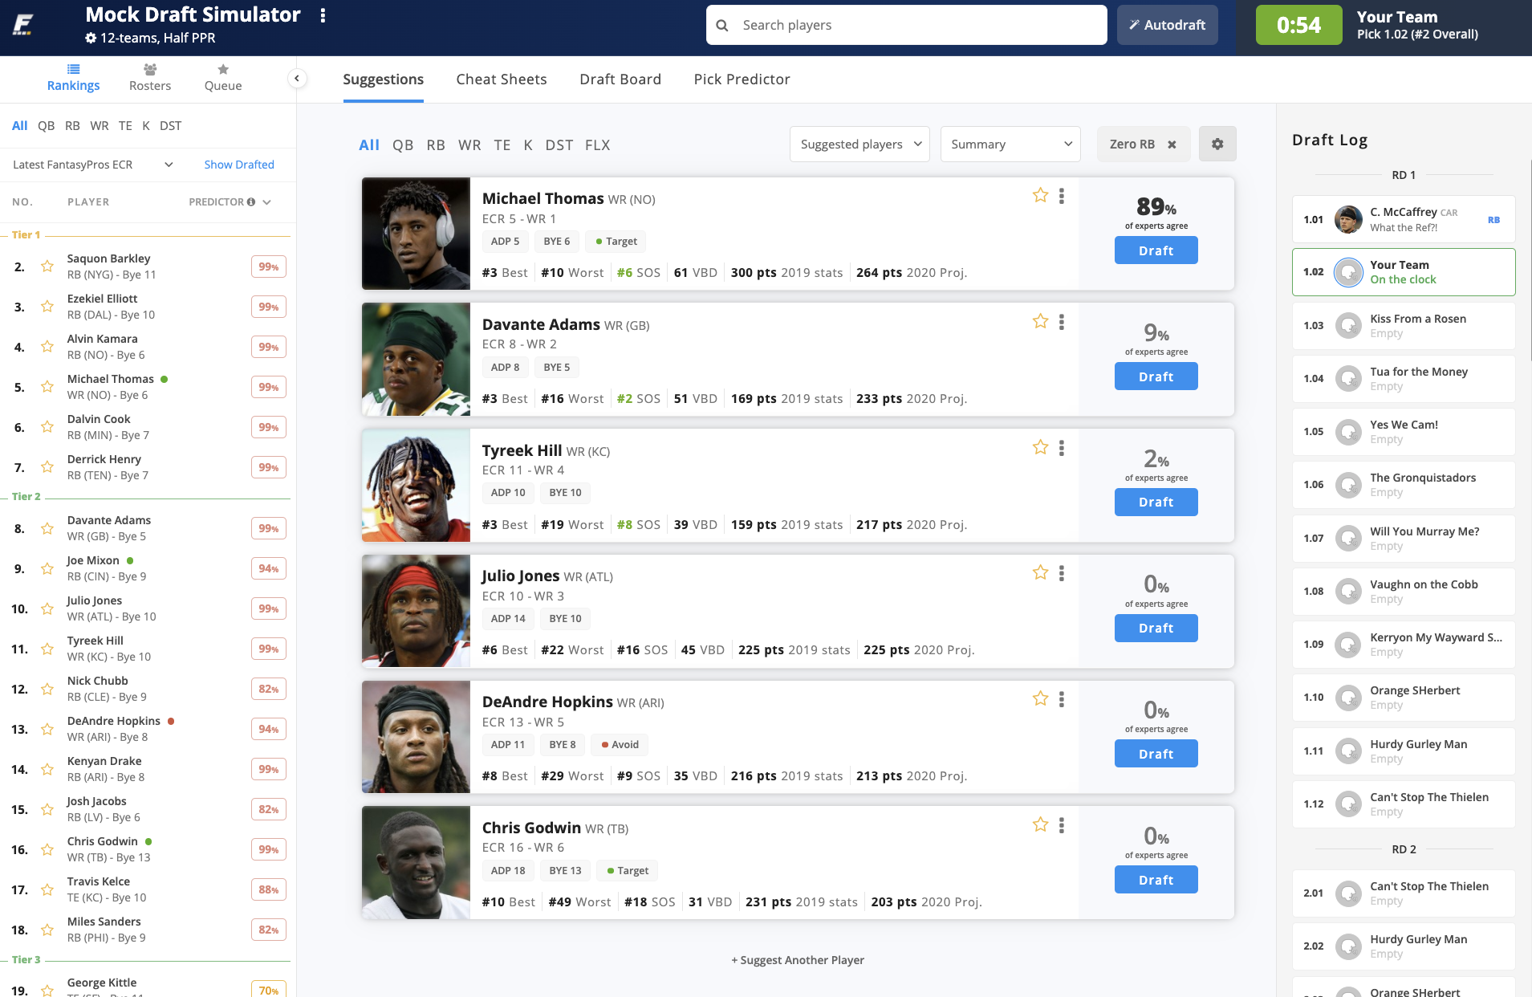Click Show Drafted link
Viewport: 1532px width, 997px height.
tap(239, 165)
